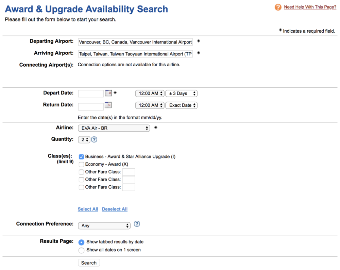
Task: Enable the first Other Fare Class checkbox
Action: pos(81,172)
